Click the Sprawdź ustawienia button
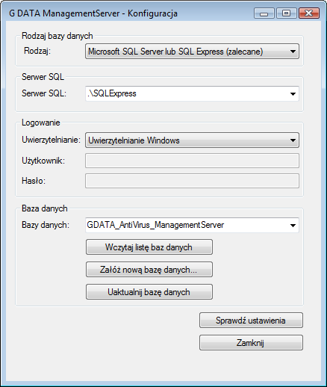 click(251, 321)
